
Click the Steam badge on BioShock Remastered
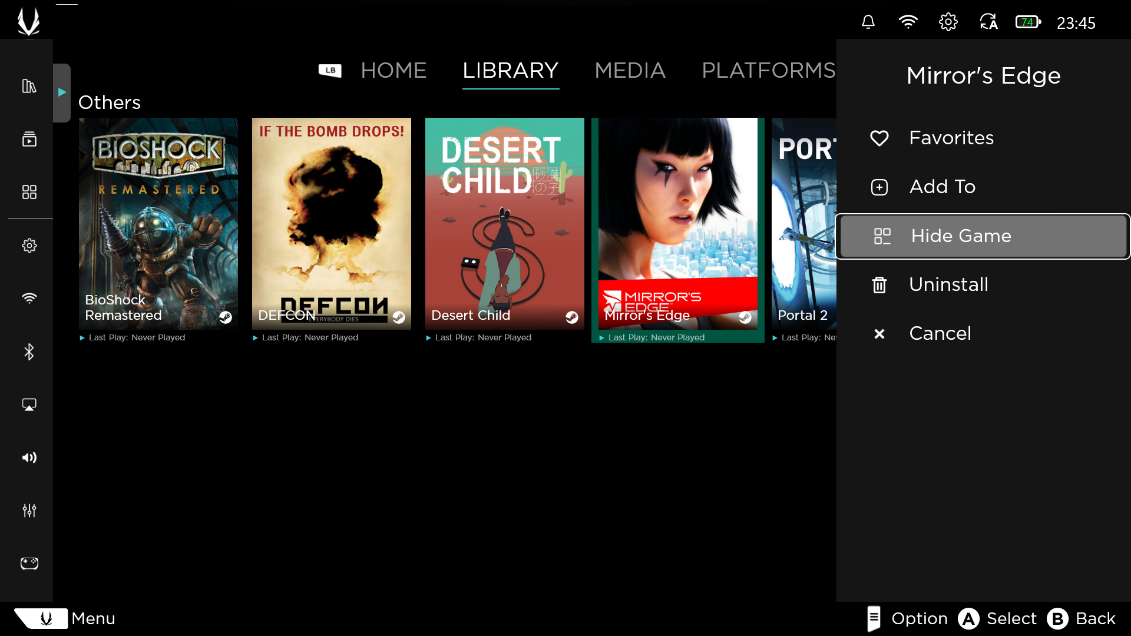point(226,317)
